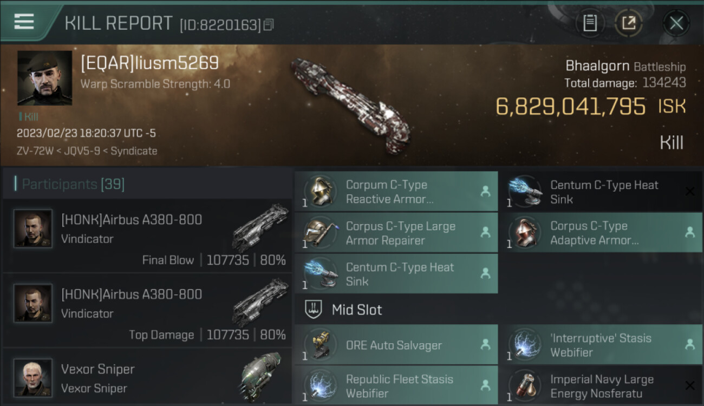Select the ORE Auto Salvager icon
The width and height of the screenshot is (704, 406).
pos(321,345)
